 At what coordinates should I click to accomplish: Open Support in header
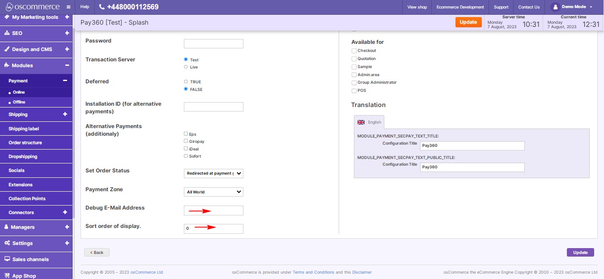pos(501,7)
